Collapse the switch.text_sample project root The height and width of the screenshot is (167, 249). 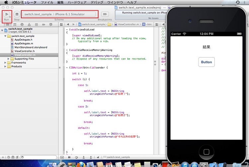click(2, 30)
